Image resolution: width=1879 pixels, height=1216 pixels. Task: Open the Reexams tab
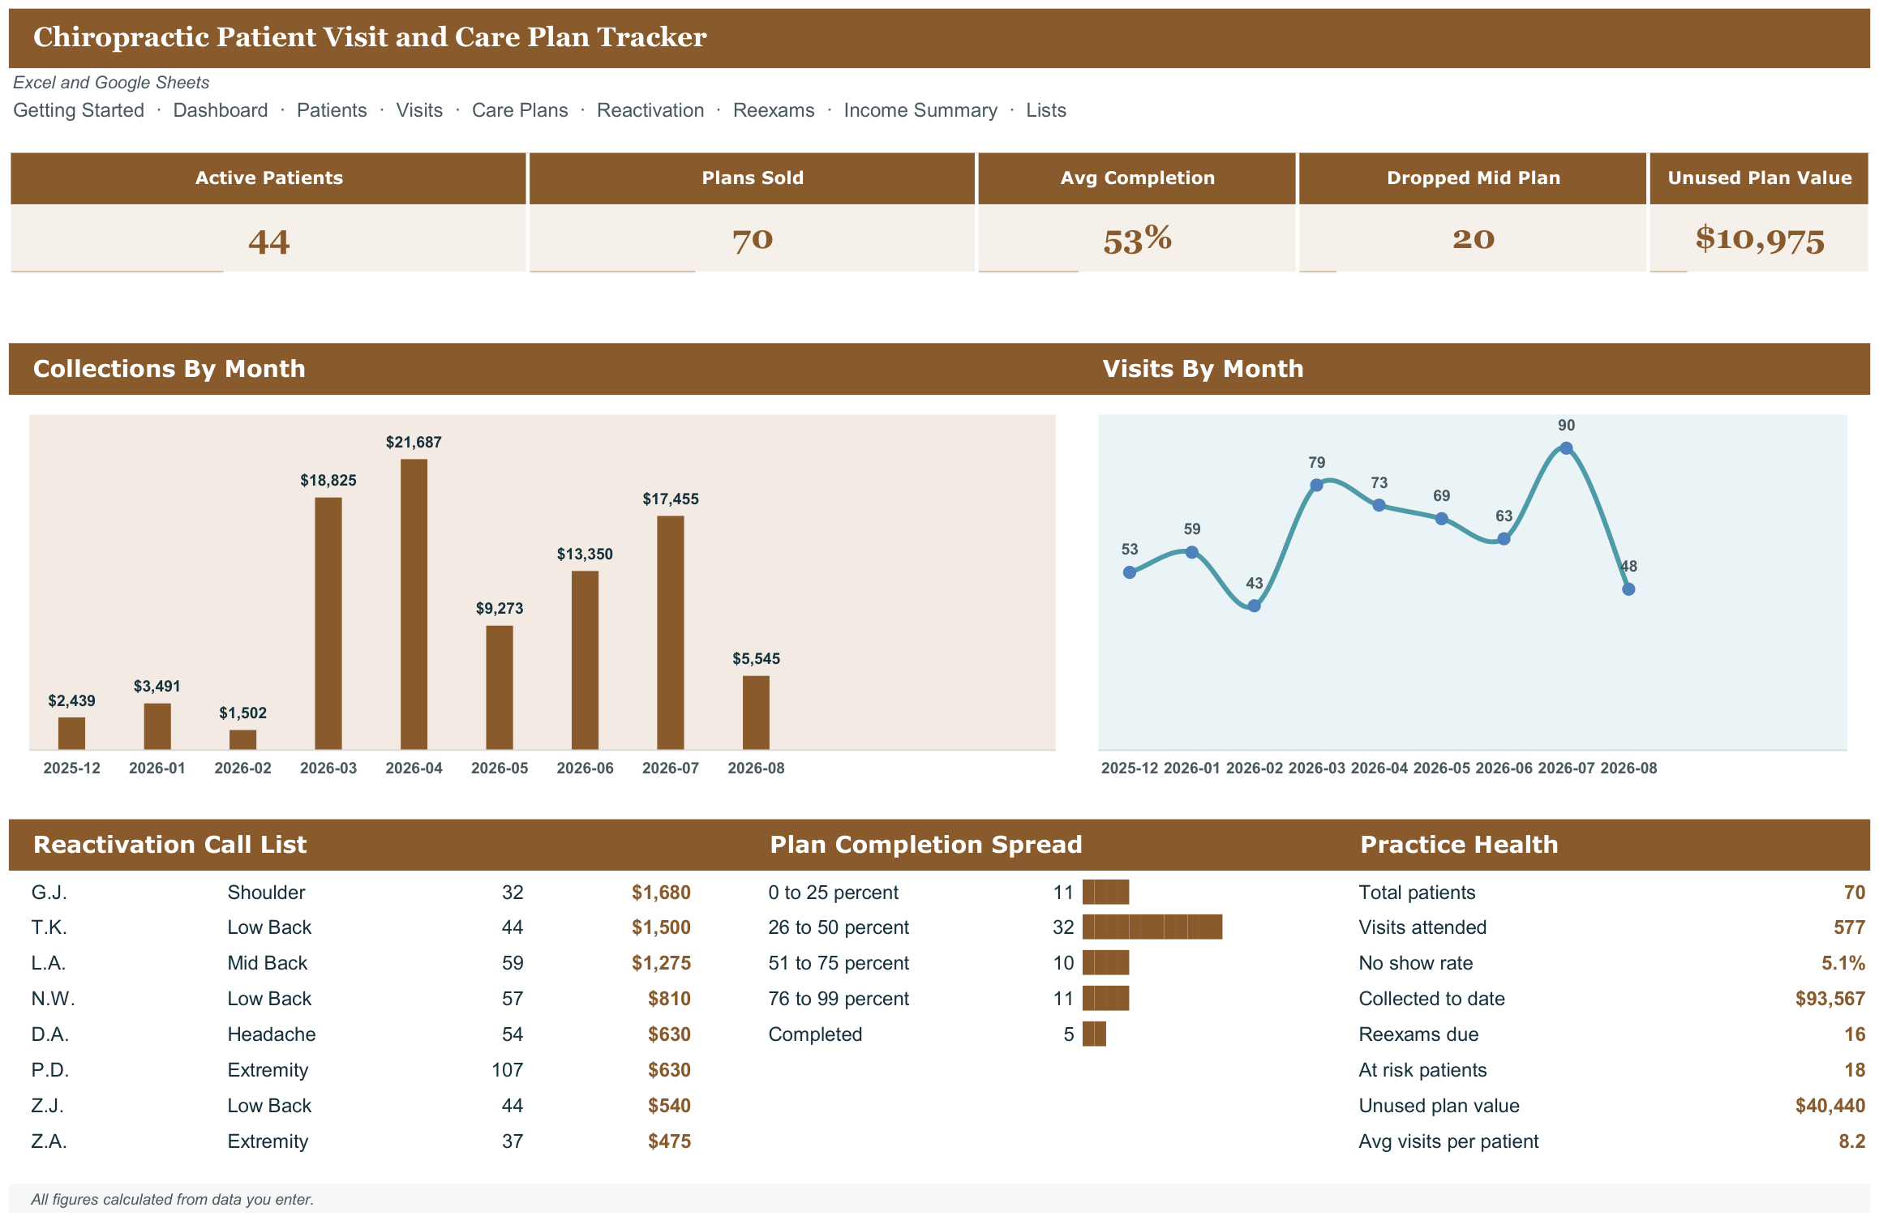point(774,110)
